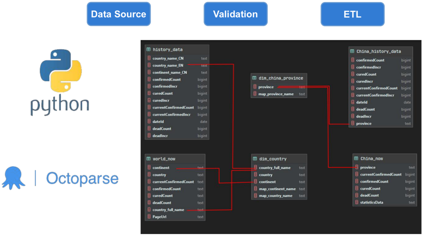Select the history_data table header
Screen dimensions: 424x238
(177, 49)
